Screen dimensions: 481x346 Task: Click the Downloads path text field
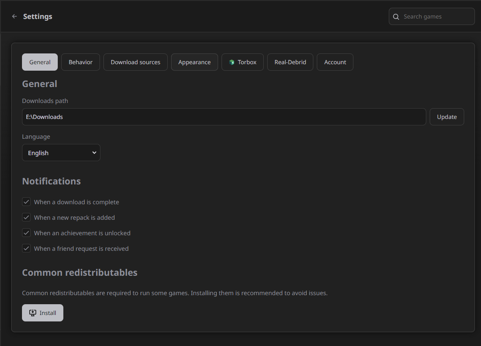click(x=224, y=117)
